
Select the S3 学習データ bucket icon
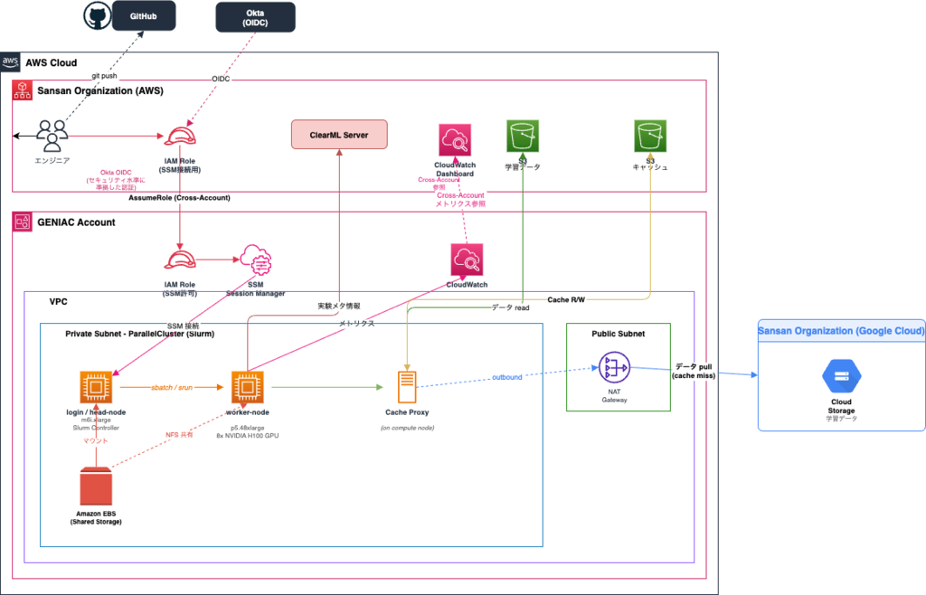click(x=523, y=136)
